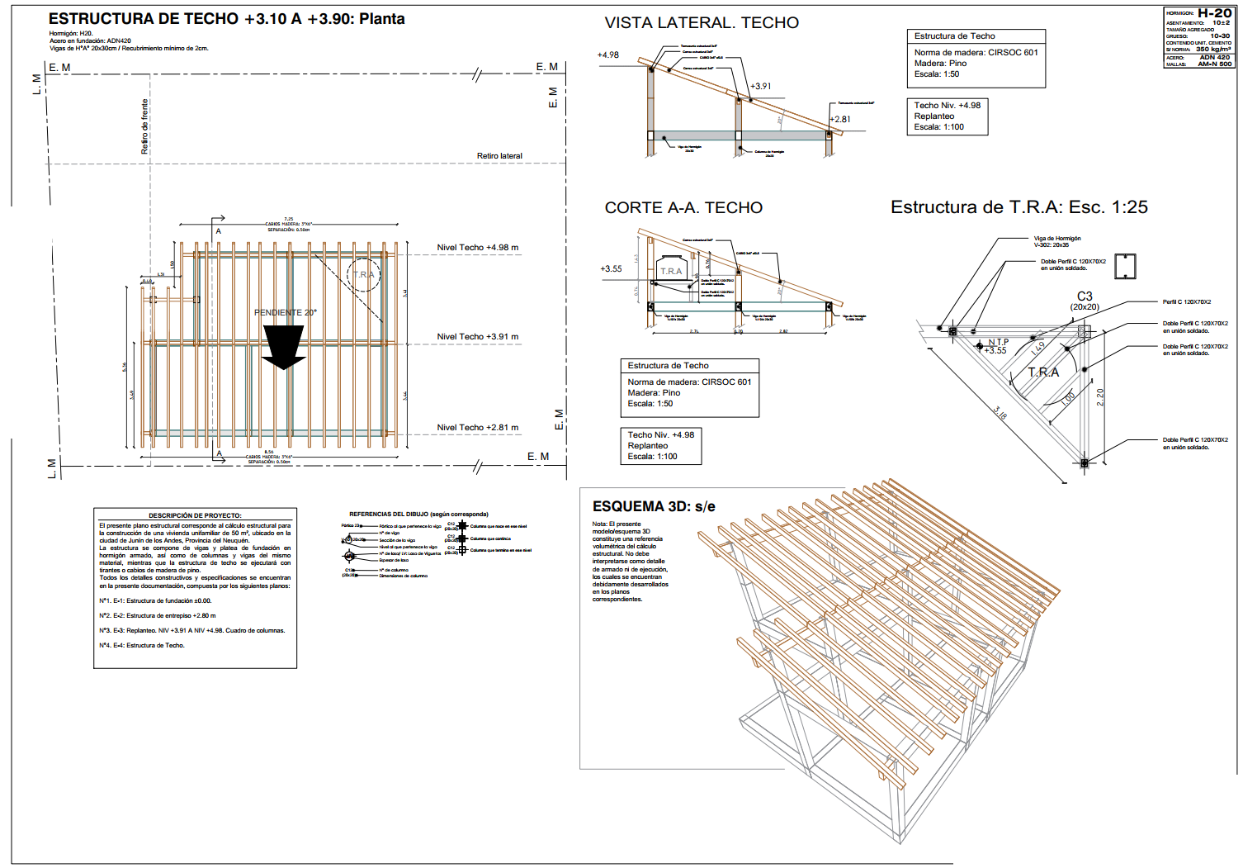Click the "Hormigón: H20." note under the title
Image resolution: width=1243 pixels, height=868 pixels.
click(x=71, y=34)
